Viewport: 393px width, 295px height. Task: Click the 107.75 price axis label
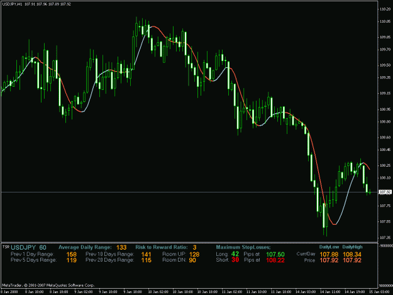385,206
